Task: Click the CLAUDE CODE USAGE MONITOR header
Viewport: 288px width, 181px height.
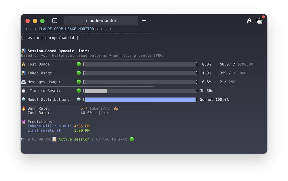Action: [66, 29]
